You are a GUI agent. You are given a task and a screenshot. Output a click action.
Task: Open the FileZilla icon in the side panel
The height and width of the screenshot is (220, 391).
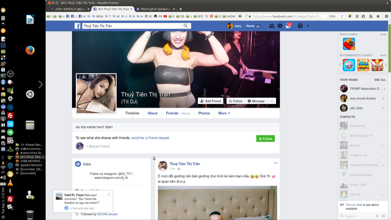click(10, 116)
